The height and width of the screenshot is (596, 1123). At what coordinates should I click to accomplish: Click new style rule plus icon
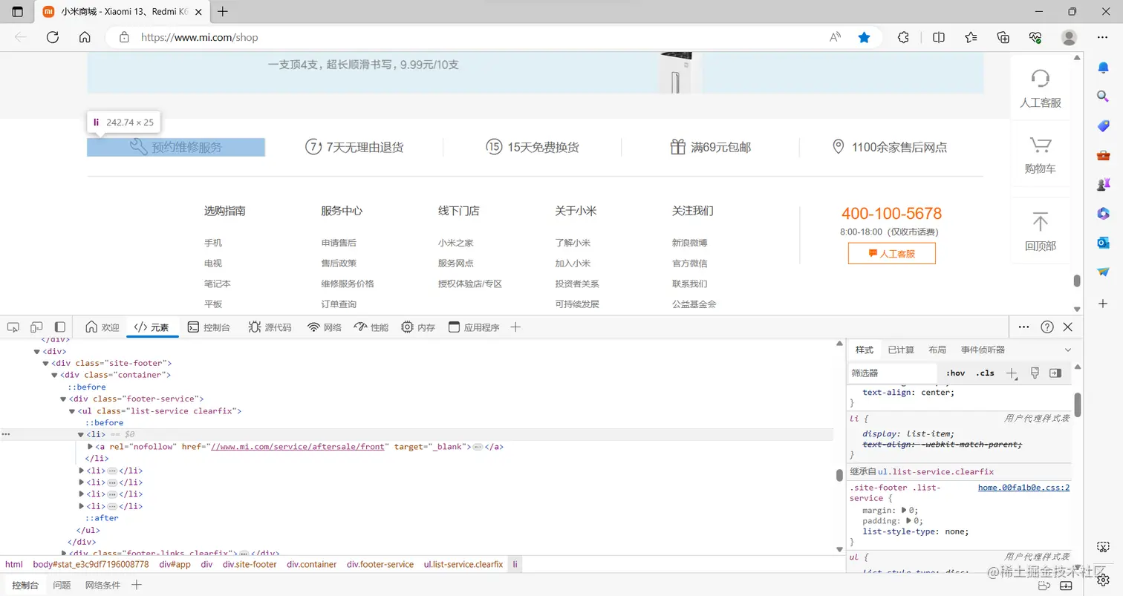tap(1012, 373)
